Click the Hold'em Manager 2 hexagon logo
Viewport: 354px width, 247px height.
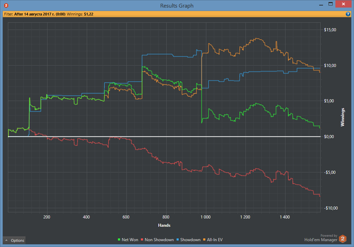tap(343, 238)
